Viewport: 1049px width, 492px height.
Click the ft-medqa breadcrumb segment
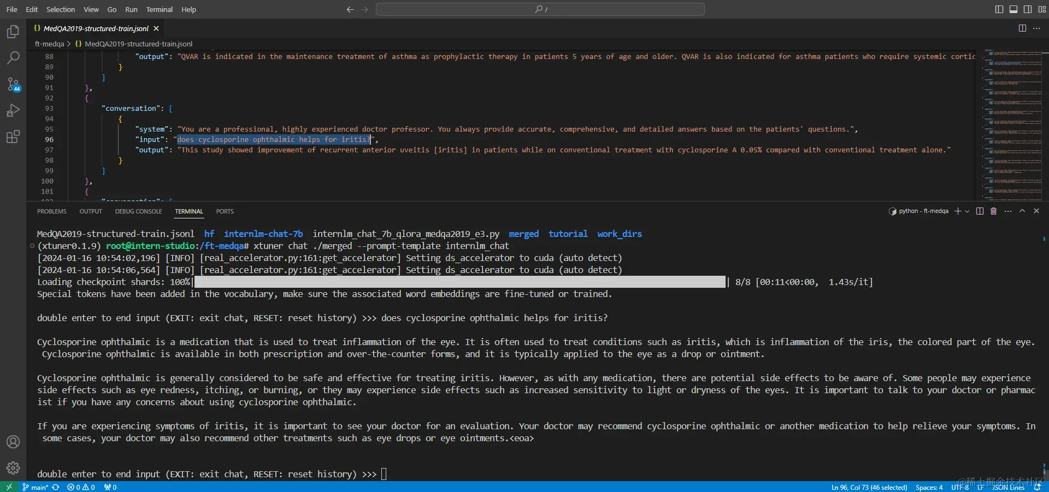tap(49, 44)
